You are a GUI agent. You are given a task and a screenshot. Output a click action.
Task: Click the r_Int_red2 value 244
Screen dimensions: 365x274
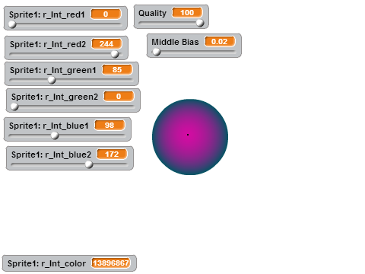click(106, 43)
